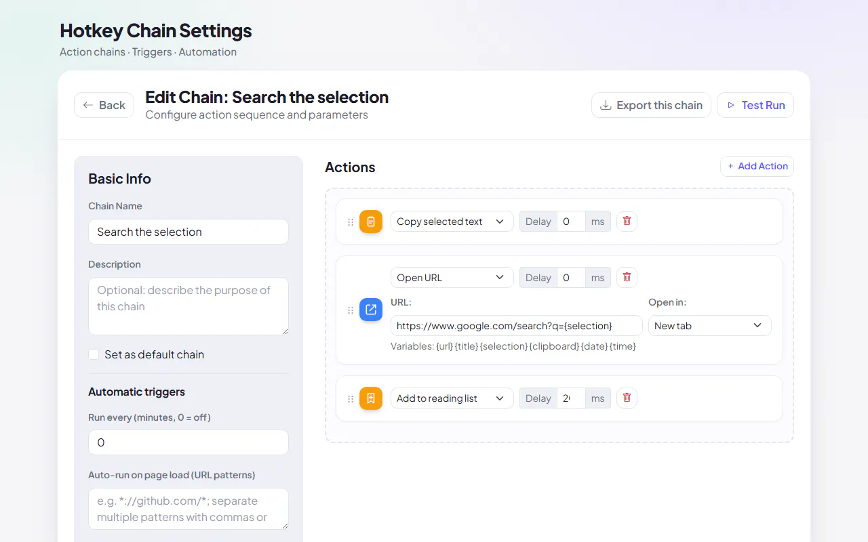Delete the Open URL action

point(627,277)
